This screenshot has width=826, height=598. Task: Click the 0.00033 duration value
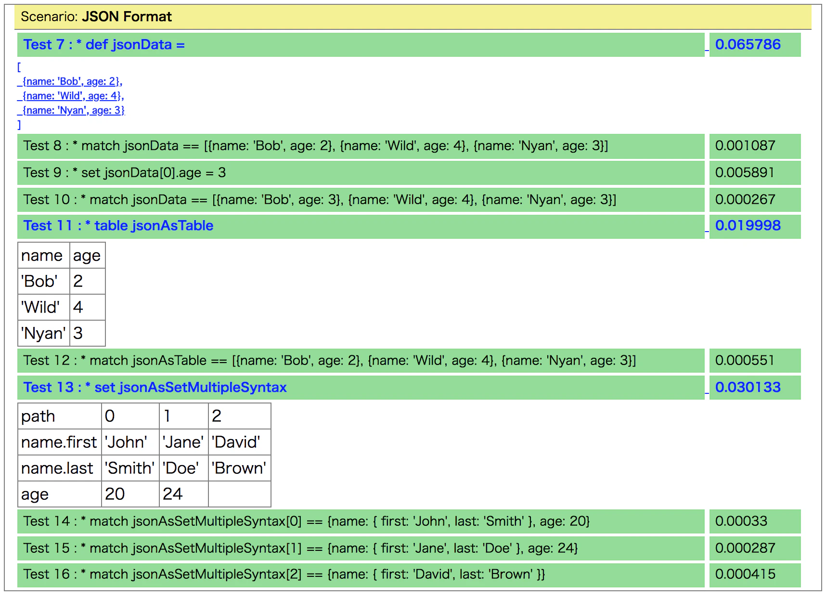(755, 521)
